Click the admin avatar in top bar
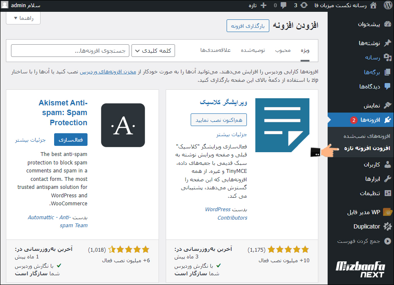 [x=5, y=5]
